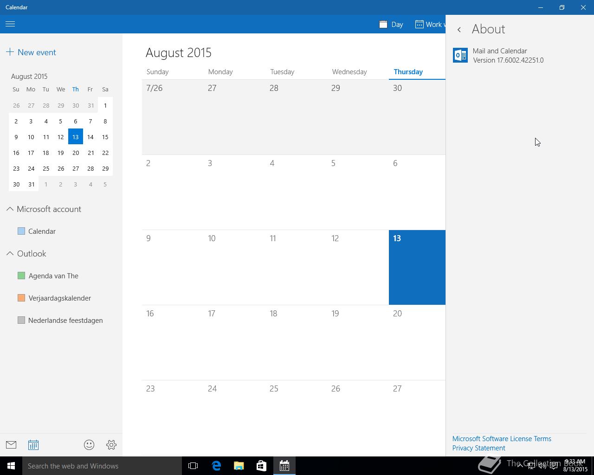Open the Wednesday 26 day cell
The height and width of the screenshot is (475, 594).
(358, 418)
